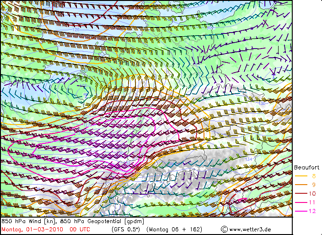This screenshot has width=322, height=235.
Task: Click the (Montag 06 + 162) forecast label
Action: pyautogui.click(x=175, y=229)
